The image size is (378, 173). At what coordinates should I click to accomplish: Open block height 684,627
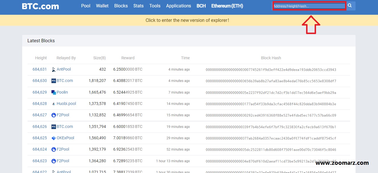point(40,115)
